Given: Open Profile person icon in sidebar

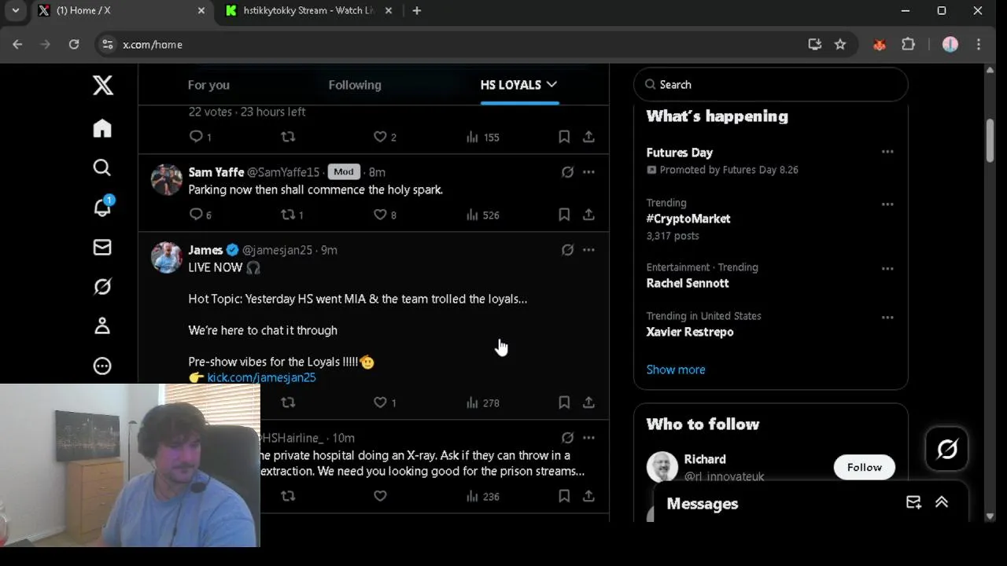Looking at the screenshot, I should coord(102,326).
